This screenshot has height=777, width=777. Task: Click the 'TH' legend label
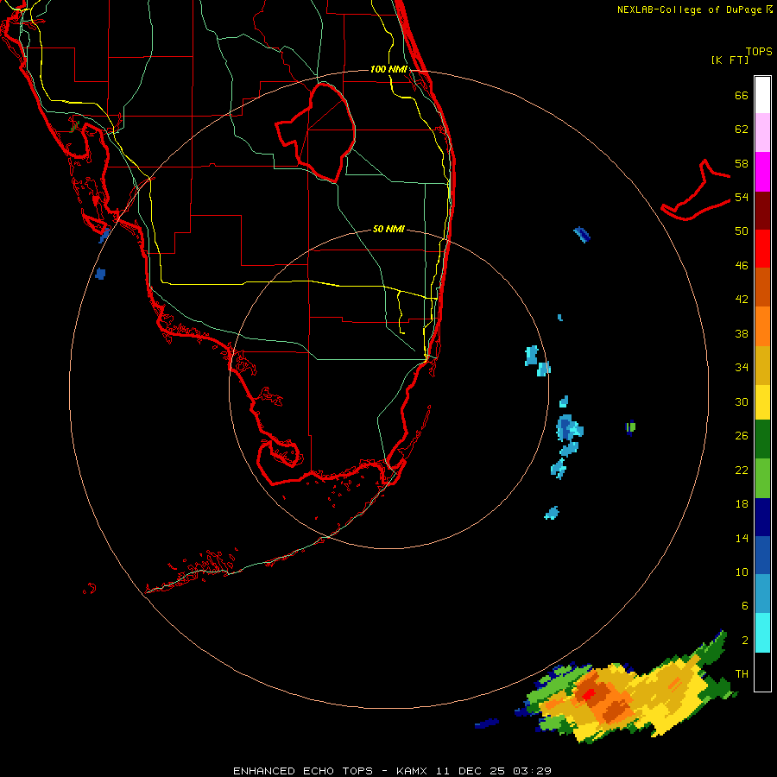(742, 674)
